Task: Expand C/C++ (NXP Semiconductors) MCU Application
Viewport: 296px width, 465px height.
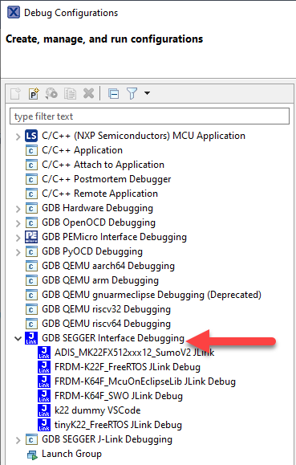Action: pos(18,137)
